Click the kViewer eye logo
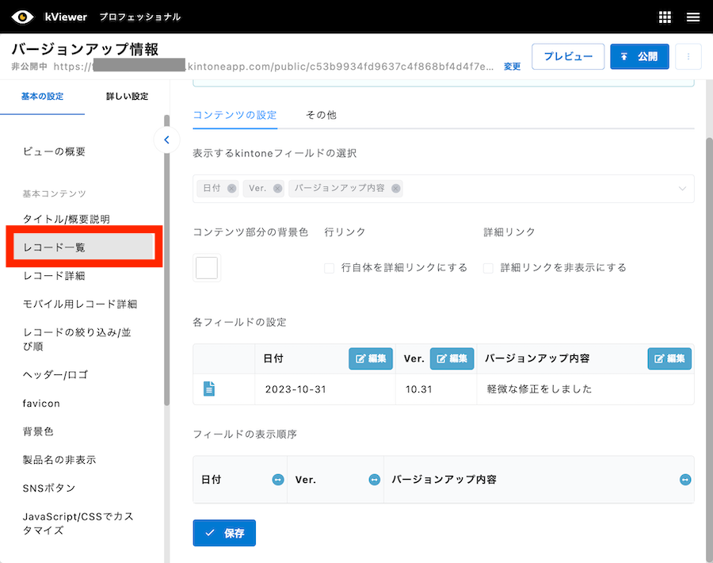Image resolution: width=713 pixels, height=563 pixels. pos(21,15)
